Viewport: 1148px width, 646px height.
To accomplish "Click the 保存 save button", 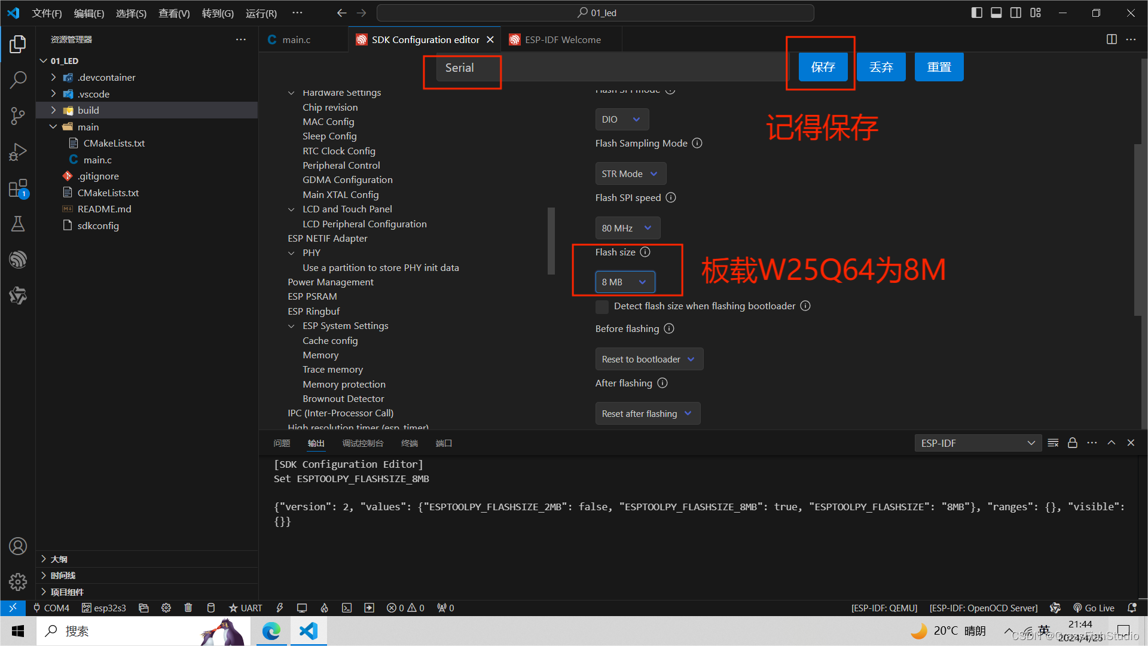I will point(823,67).
